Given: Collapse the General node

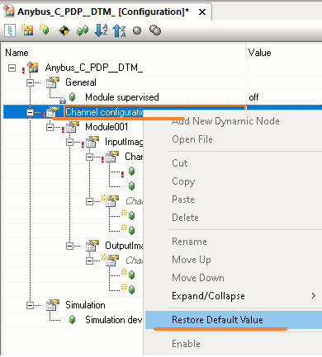Looking at the screenshot, I should coord(30,82).
